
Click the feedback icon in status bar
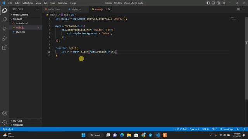click(x=238, y=129)
